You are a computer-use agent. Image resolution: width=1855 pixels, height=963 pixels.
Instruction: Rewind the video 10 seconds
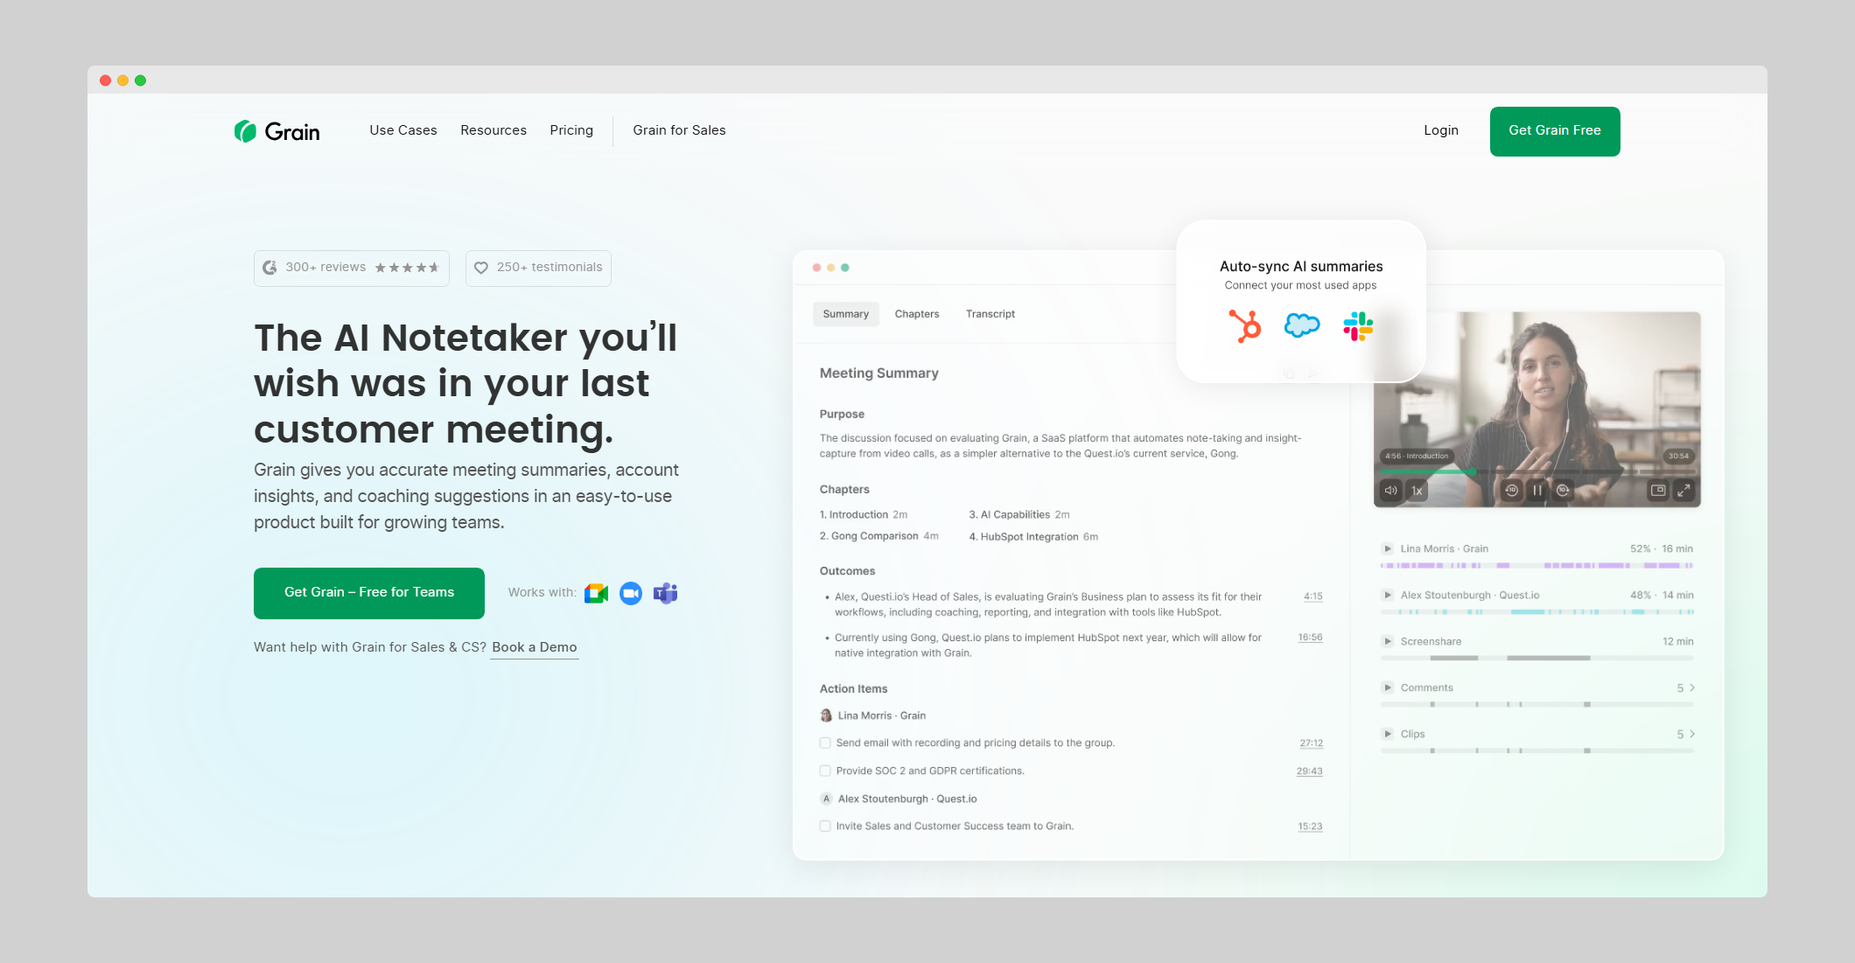coord(1511,491)
